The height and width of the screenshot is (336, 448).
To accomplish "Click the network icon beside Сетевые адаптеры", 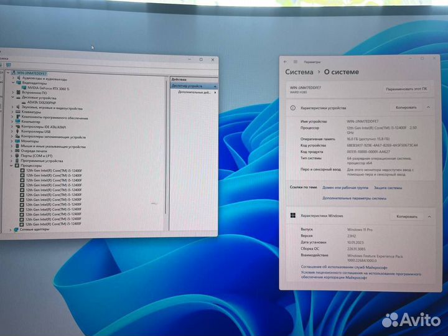I will point(16,230).
